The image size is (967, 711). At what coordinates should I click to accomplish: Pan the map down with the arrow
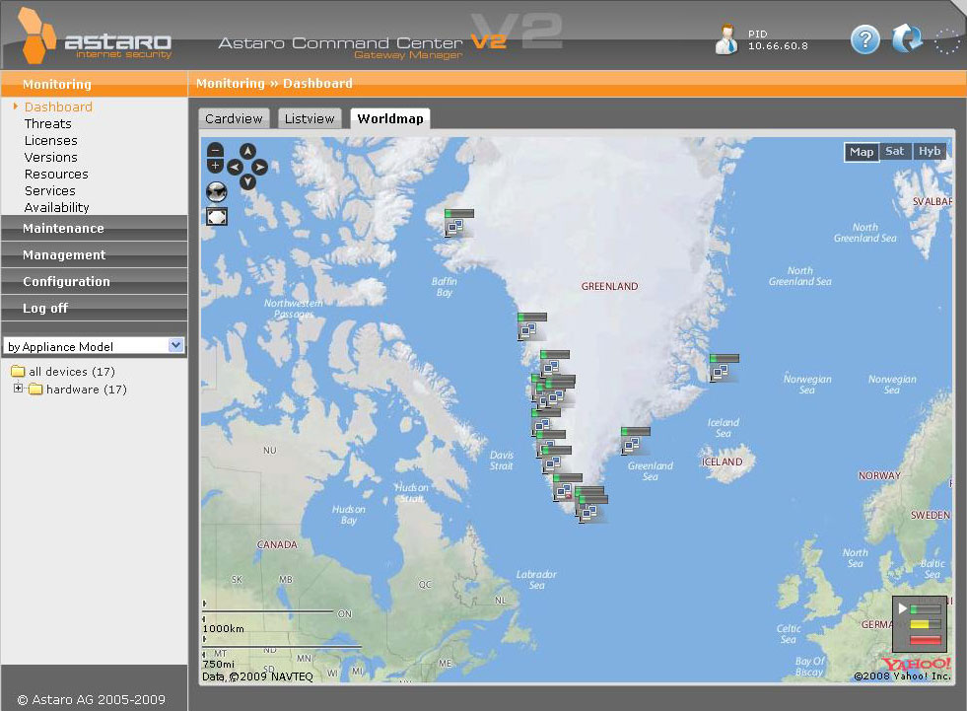pos(248,181)
